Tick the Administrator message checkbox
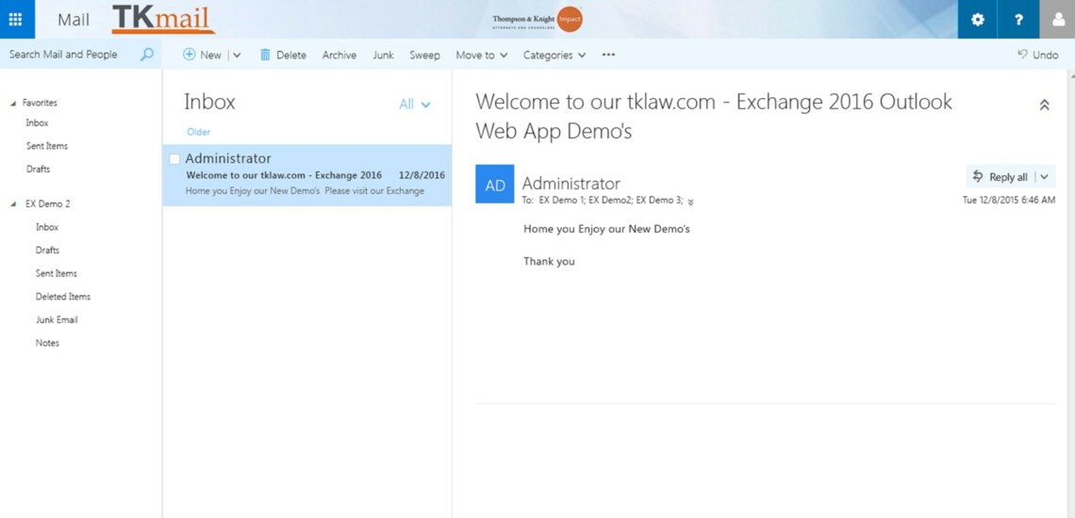The height and width of the screenshot is (518, 1075). coord(174,159)
